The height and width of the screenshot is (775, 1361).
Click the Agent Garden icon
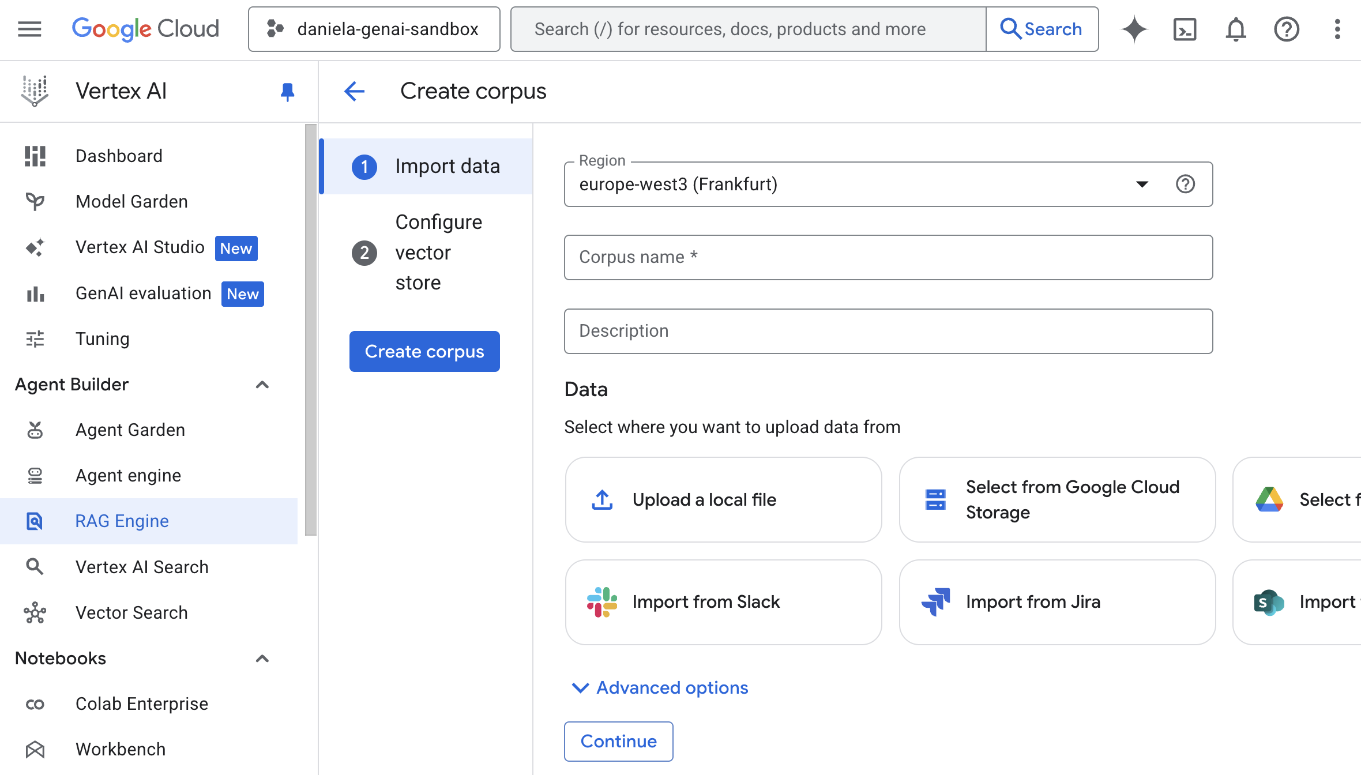[35, 430]
